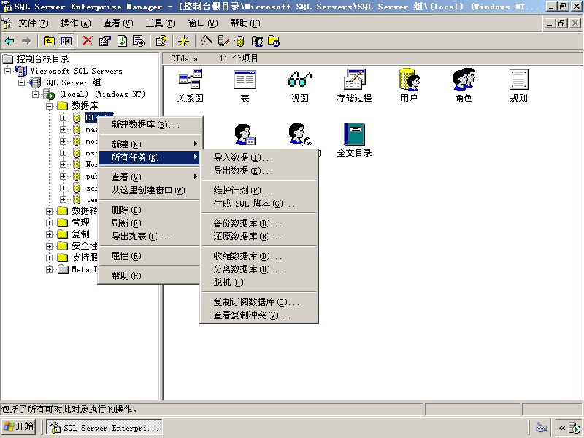
Task: Collapse the (local) (Windows NT) server node
Action: 35,94
